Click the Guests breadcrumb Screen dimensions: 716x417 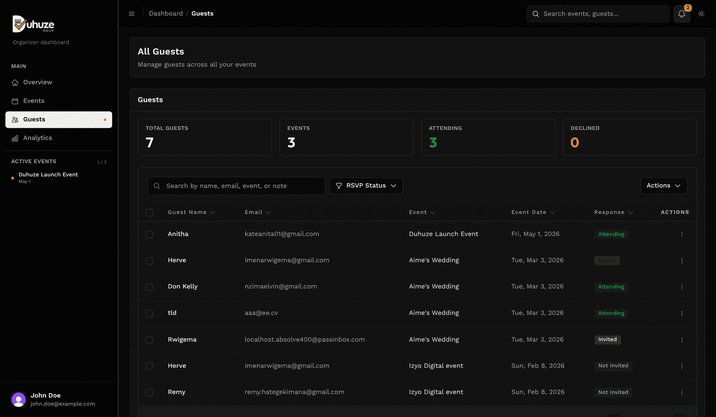pyautogui.click(x=202, y=13)
